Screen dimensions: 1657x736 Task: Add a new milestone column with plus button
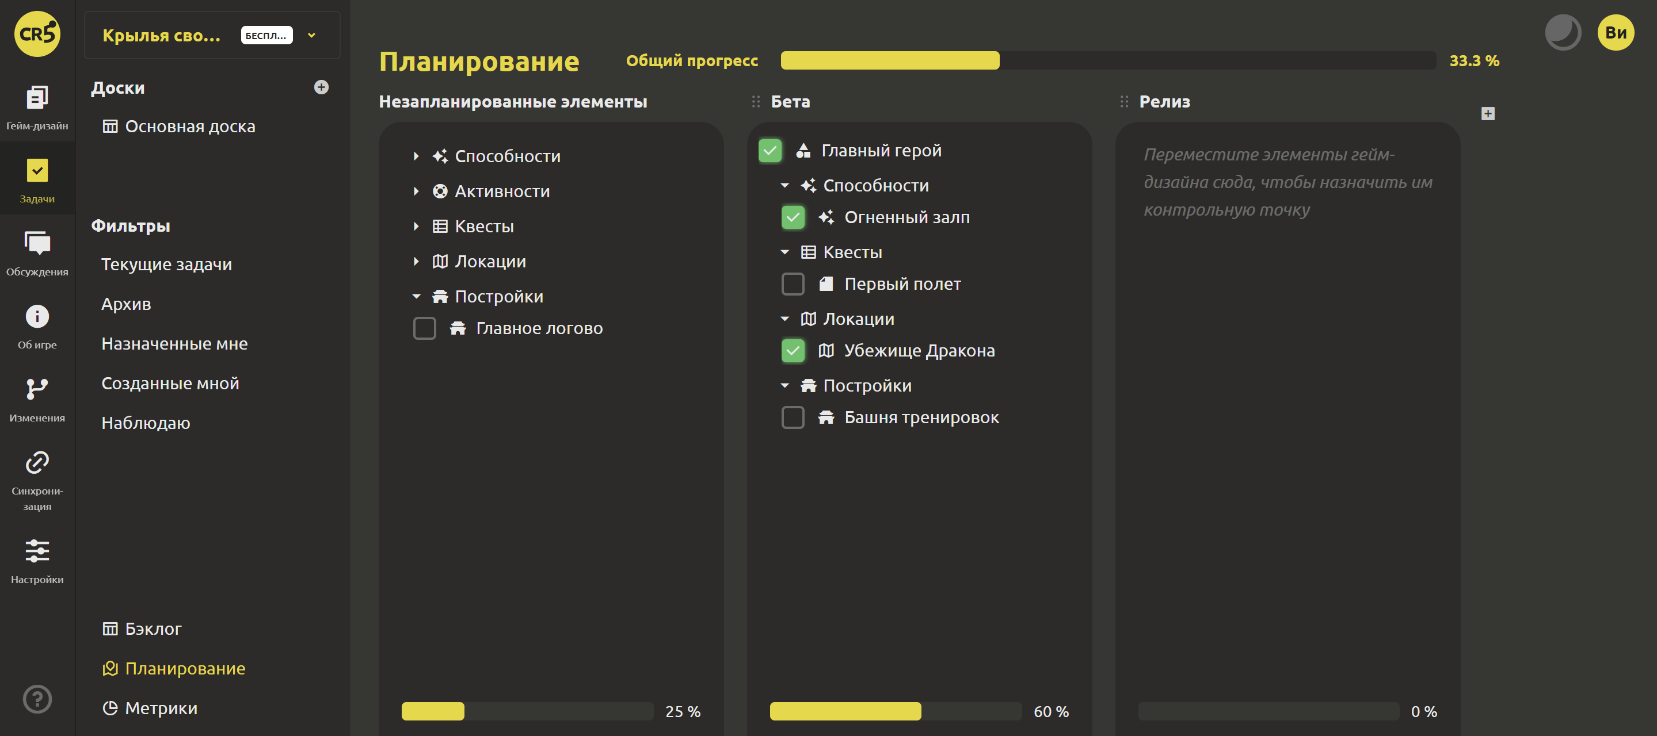tap(1488, 114)
